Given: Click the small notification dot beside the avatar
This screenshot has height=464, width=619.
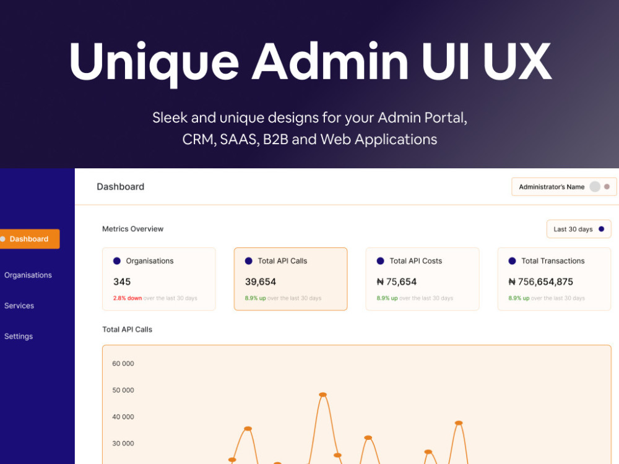Looking at the screenshot, I should coord(607,186).
